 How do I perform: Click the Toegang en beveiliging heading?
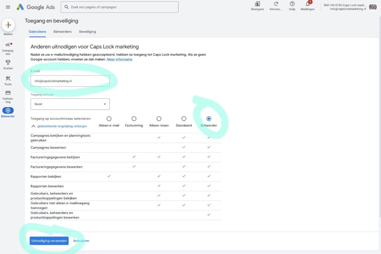pyautogui.click(x=51, y=21)
